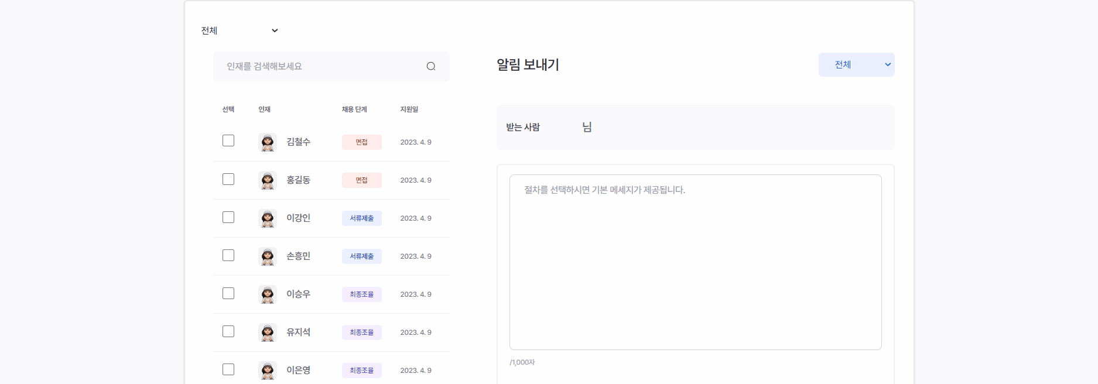Select the checkbox for 손흥민
This screenshot has width=1098, height=384.
[x=228, y=255]
